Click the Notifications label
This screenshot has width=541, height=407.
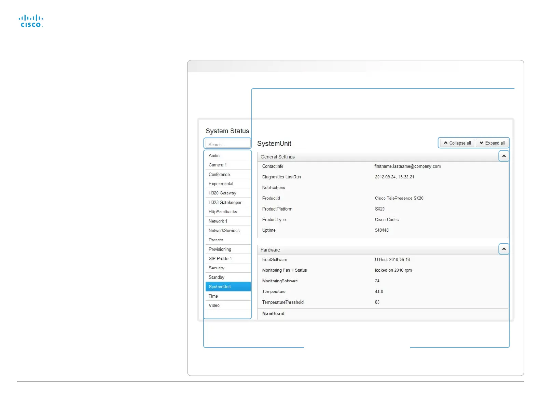point(274,188)
